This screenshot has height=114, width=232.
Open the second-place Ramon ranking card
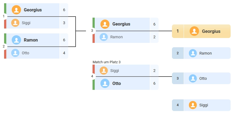[201, 53]
